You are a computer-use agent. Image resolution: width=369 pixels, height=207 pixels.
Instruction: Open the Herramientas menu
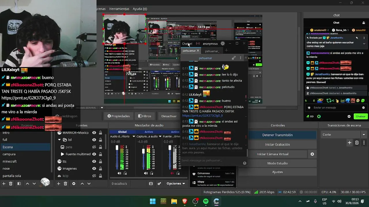pos(119,9)
